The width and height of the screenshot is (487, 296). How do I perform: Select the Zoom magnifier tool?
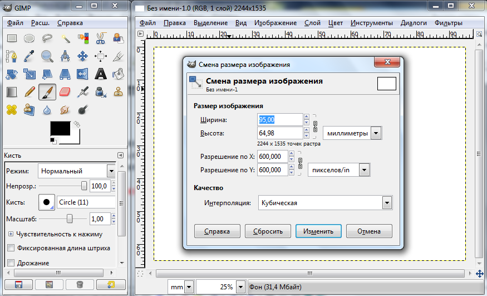[47, 56]
